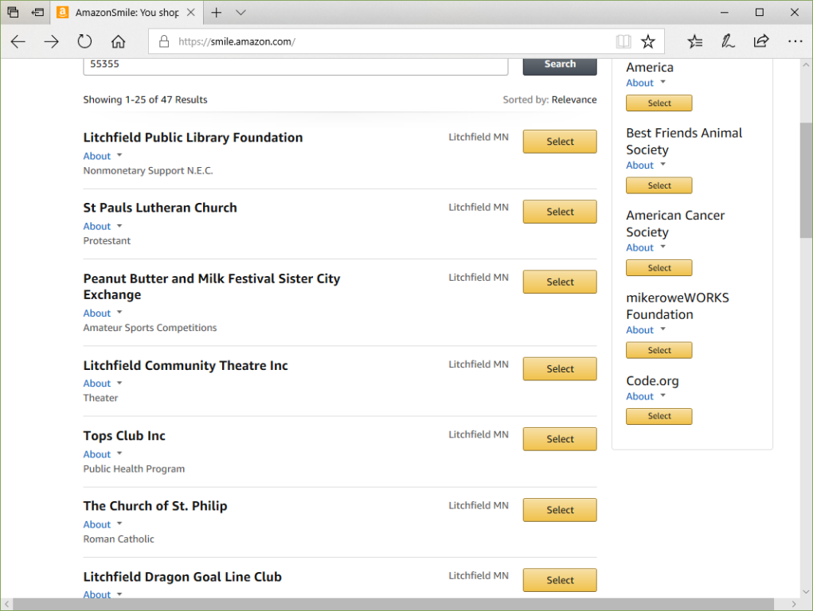813x611 pixels.
Task: Go to the Home page
Action: click(118, 41)
